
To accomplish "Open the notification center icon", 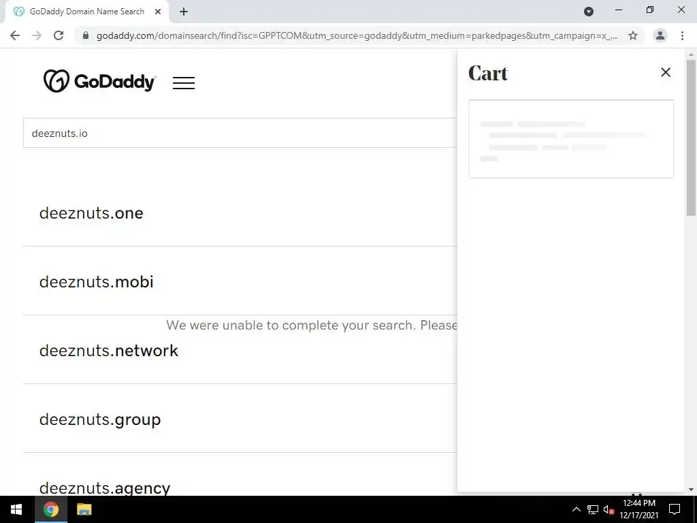I will click(x=675, y=509).
